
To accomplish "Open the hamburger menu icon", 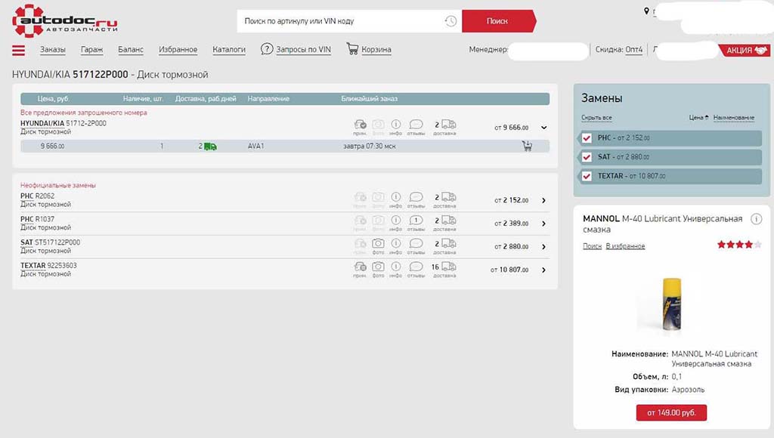I will (19, 51).
